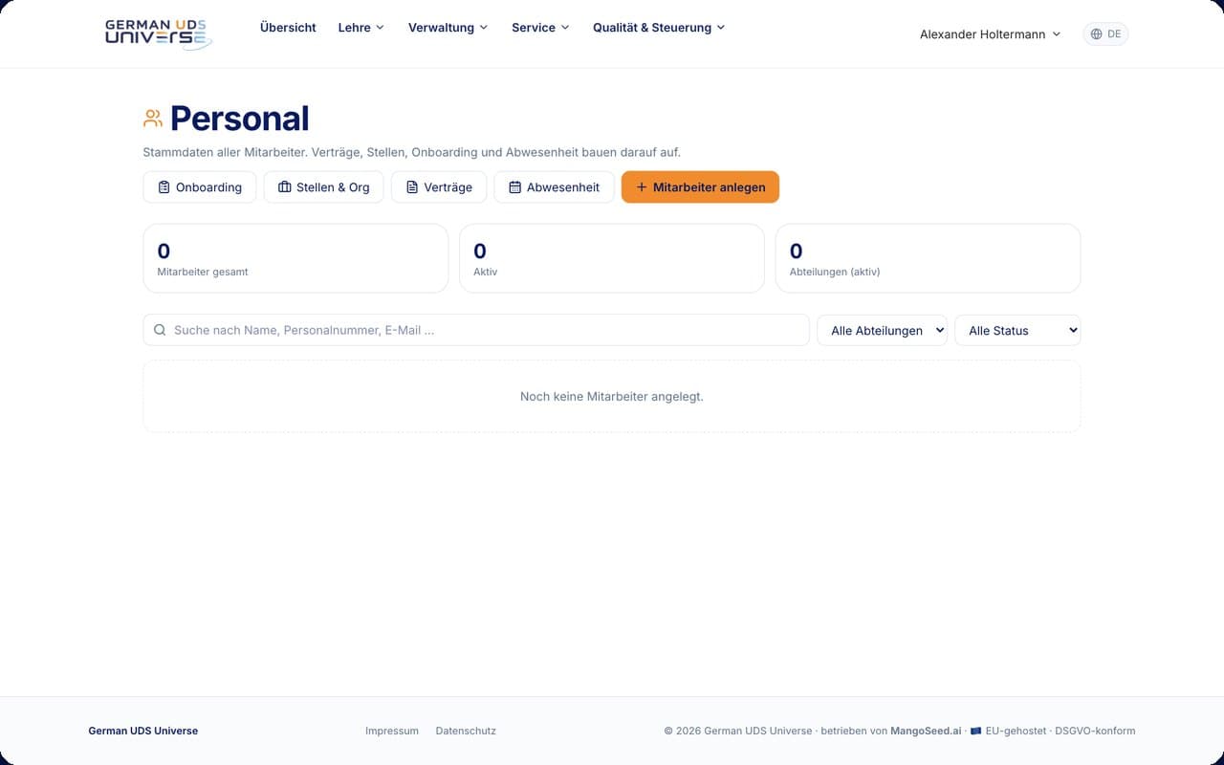Click the text "Noch keine Mitarbeiter angelegt."
Image resolution: width=1224 pixels, height=765 pixels.
tap(612, 396)
